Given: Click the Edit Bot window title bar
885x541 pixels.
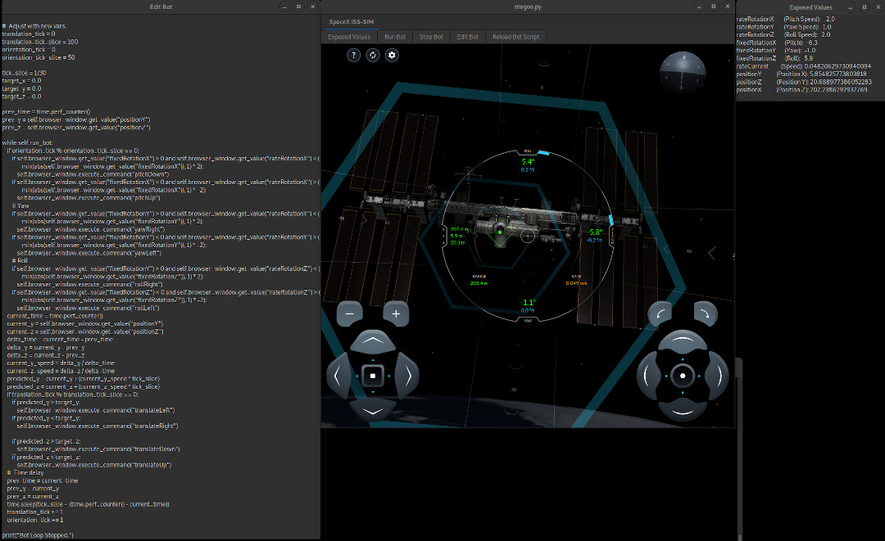Looking at the screenshot, I should (x=161, y=7).
